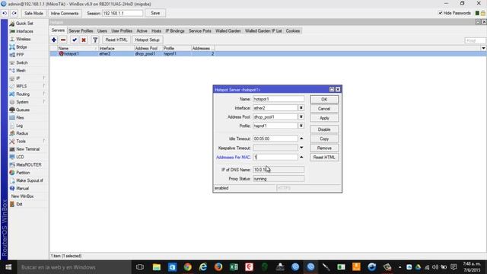Click the red minus remove icon
The image size is (487, 274).
coord(63,40)
